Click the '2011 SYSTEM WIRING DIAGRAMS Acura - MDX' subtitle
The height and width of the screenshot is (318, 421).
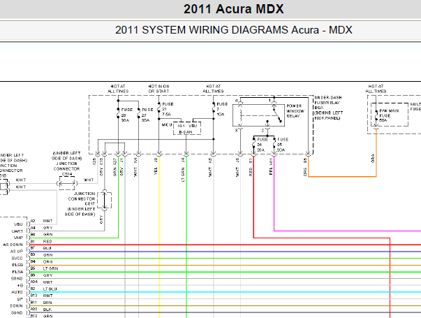[234, 30]
